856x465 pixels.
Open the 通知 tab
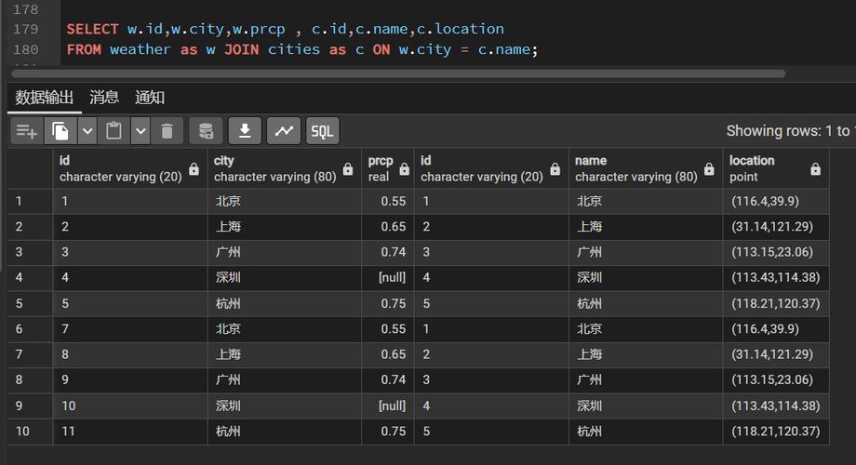[150, 98]
